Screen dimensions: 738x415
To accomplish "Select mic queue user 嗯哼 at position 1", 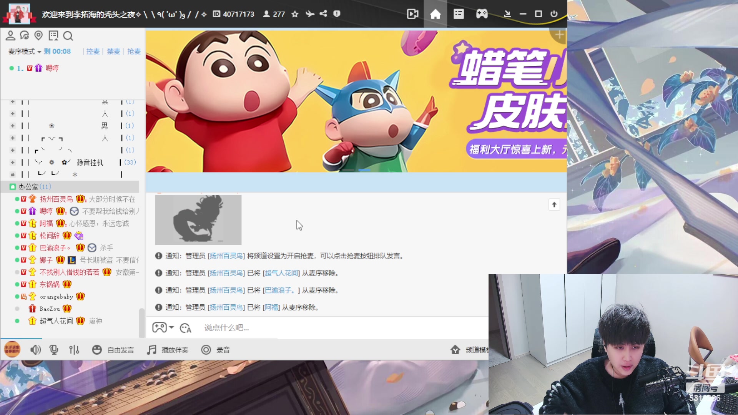I will point(52,68).
